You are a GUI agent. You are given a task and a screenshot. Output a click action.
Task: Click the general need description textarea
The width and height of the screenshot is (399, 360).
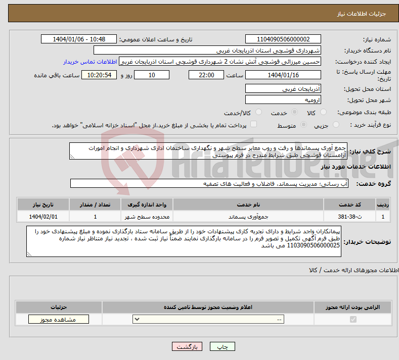point(208,151)
